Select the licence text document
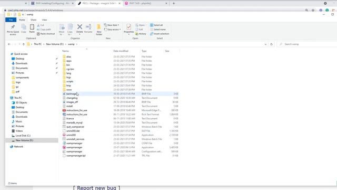 [x=70, y=119]
